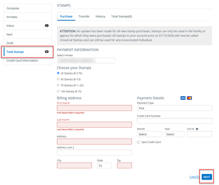Click the NEXT button
The image size is (219, 185).
tap(207, 177)
